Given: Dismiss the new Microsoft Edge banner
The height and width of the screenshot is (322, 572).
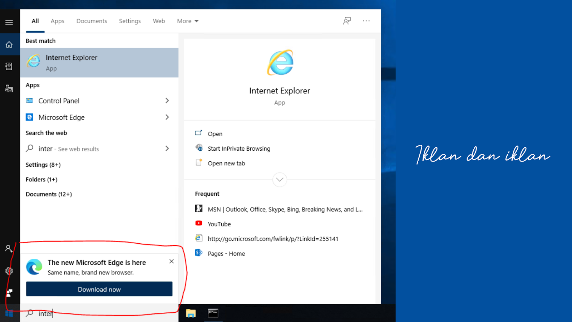Looking at the screenshot, I should (172, 261).
